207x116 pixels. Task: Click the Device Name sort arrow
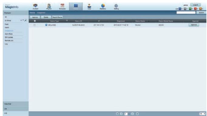(x=149, y=21)
